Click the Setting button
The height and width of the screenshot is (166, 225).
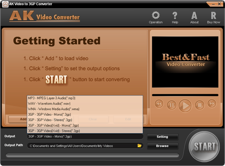163,137
